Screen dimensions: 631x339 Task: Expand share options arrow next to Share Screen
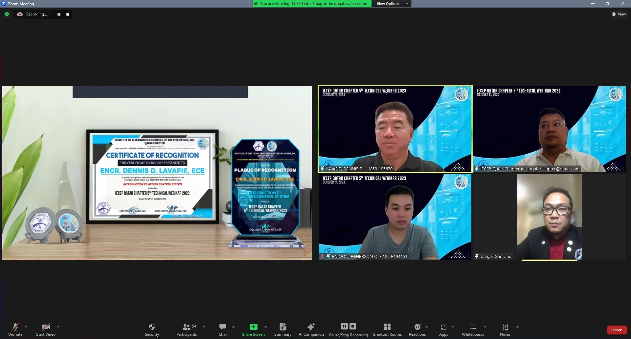[x=266, y=327]
